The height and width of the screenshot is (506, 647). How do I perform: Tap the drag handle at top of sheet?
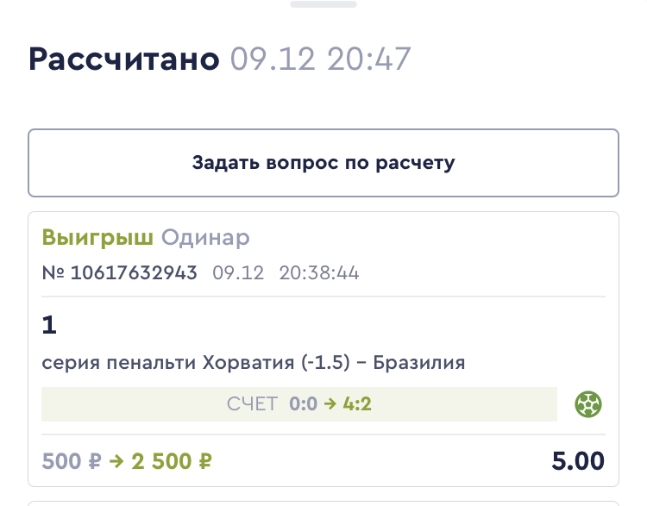point(323,4)
